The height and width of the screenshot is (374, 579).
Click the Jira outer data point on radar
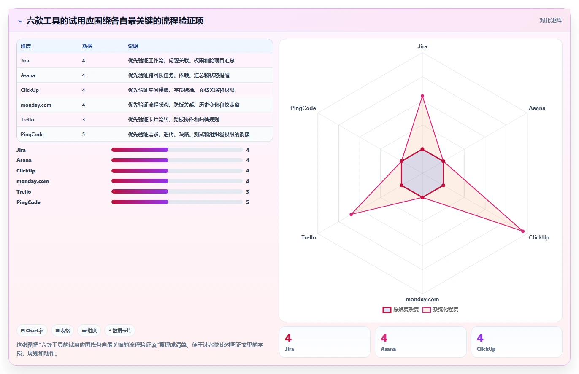pos(422,96)
